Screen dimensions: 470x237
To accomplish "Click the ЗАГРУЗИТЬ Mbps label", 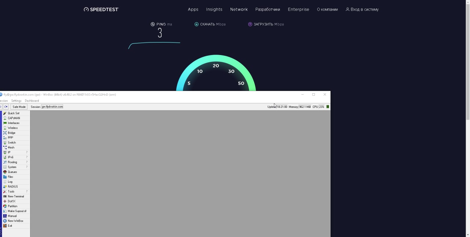I will pos(266,24).
